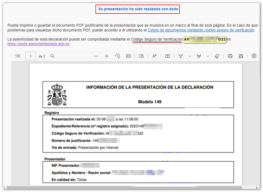Select the highlight tool
The image size is (263, 192).
coord(199,56)
